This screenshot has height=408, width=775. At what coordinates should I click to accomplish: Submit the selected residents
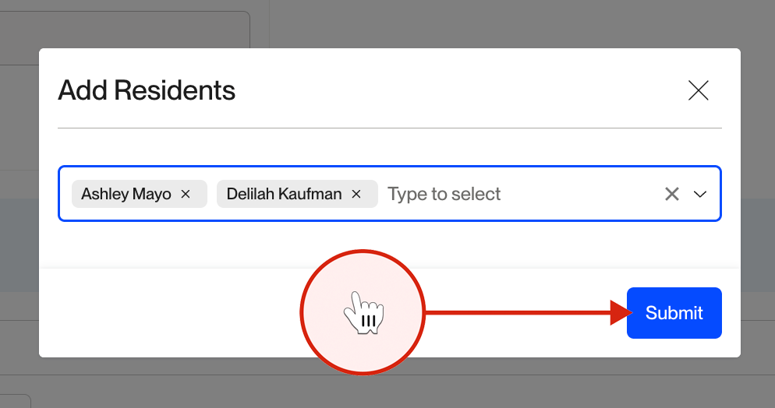click(674, 313)
